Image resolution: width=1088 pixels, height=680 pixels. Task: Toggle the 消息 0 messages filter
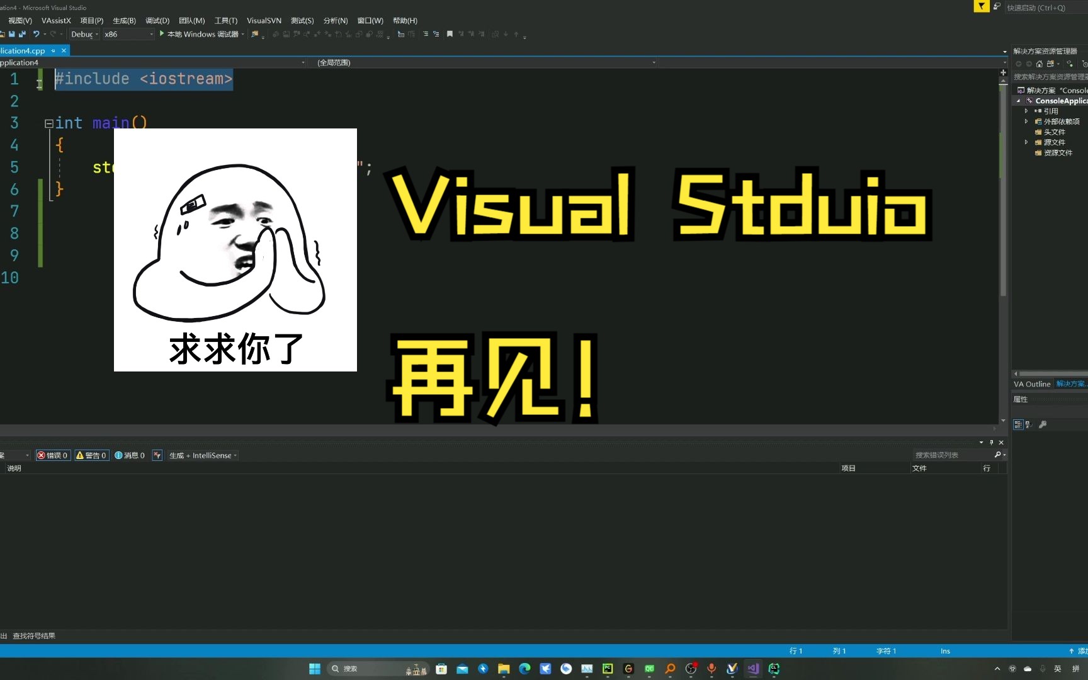(x=130, y=455)
